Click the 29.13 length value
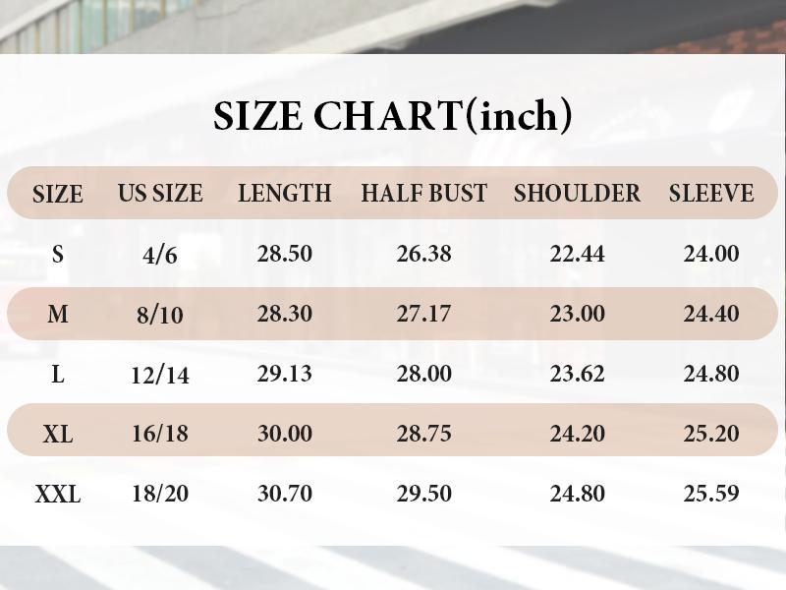The height and width of the screenshot is (590, 786). coord(285,375)
